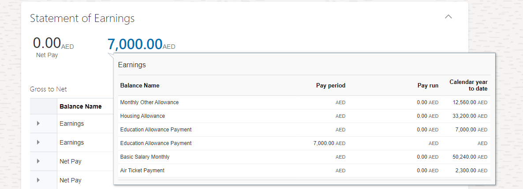The height and width of the screenshot is (189, 523).
Task: Click the Calendar year to date header
Action: 468,85
